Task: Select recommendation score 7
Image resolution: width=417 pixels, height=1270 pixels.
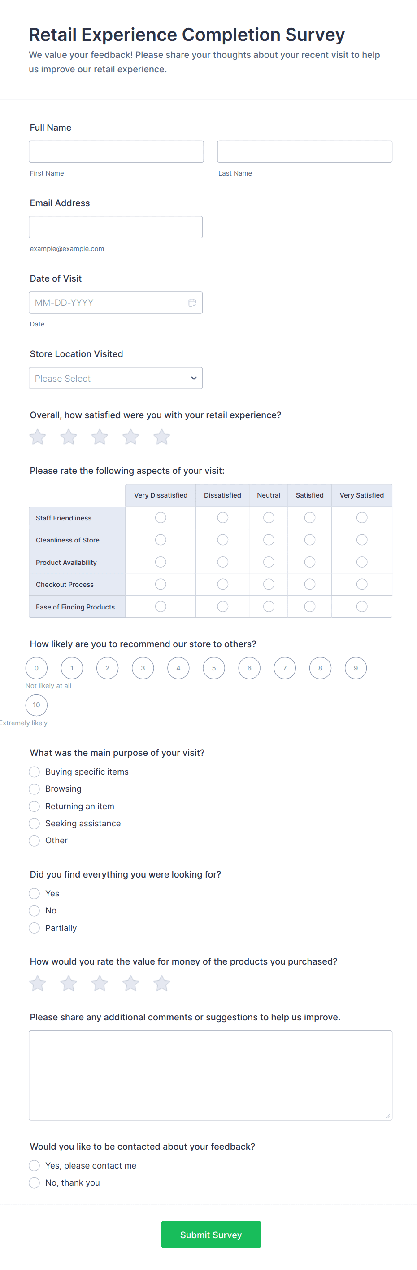Action: 285,668
